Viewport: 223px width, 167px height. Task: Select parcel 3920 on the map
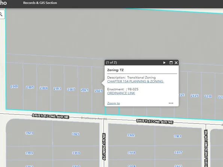[29, 133]
